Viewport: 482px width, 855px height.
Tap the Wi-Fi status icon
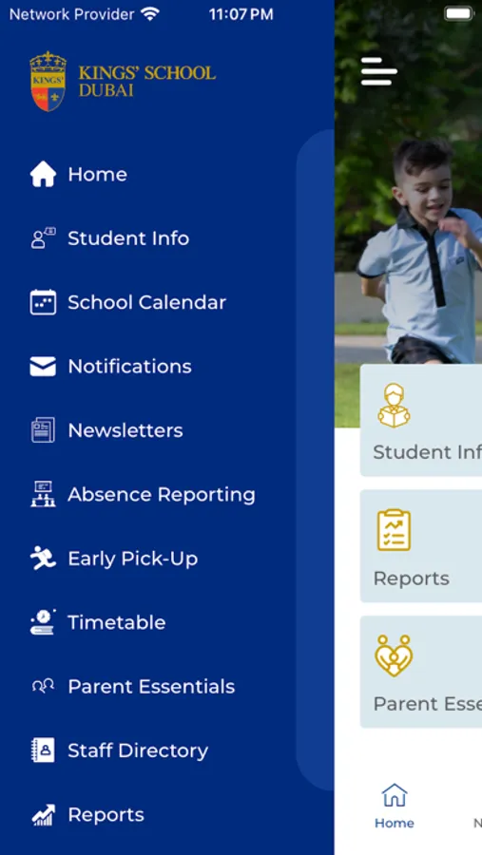tap(149, 14)
